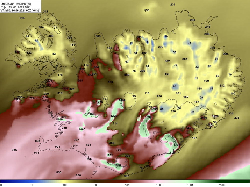
Task: Click the map value '304'
Action: (41, 27)
